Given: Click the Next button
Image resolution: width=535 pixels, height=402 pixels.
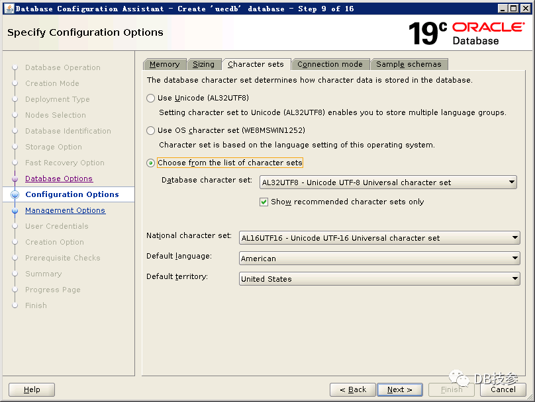Looking at the screenshot, I should (399, 389).
